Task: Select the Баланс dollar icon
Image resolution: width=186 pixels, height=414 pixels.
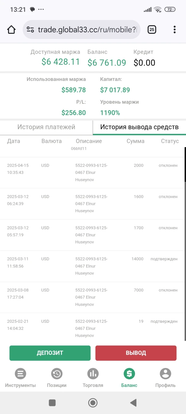Action: pyautogui.click(x=129, y=374)
